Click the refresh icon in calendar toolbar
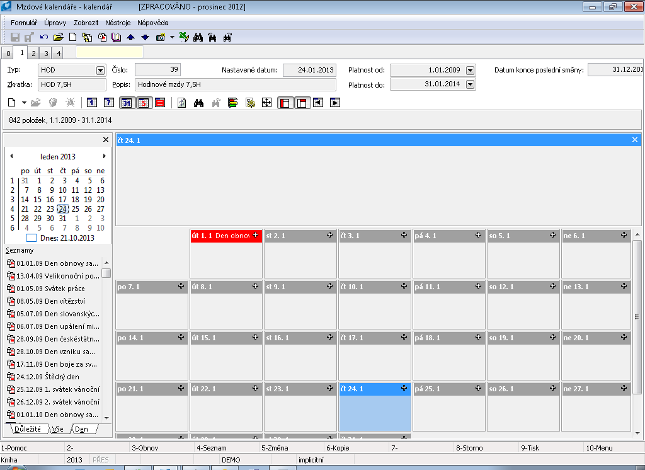 point(182,103)
